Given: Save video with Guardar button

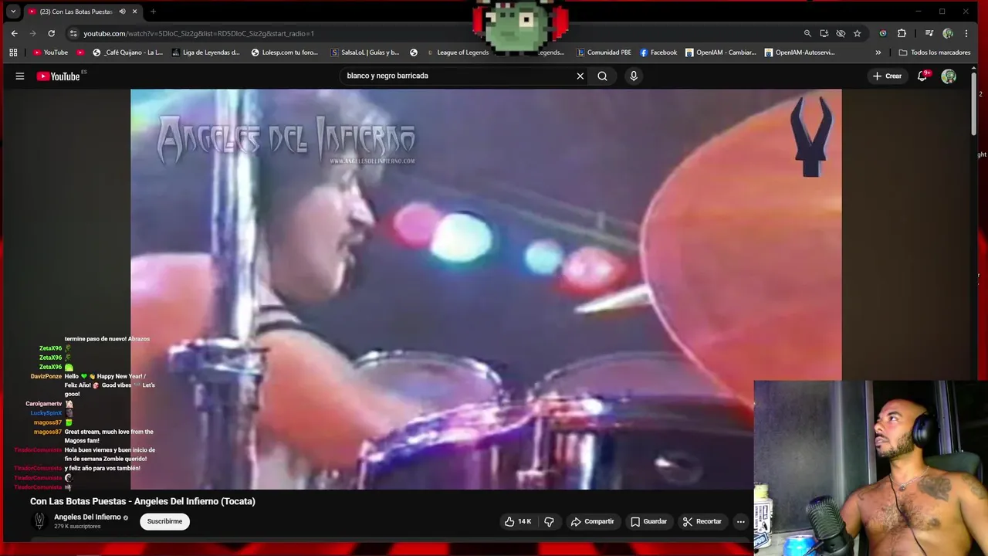Looking at the screenshot, I should [648, 521].
